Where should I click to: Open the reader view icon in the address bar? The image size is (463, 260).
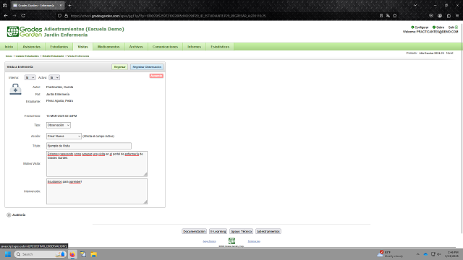[x=381, y=16]
